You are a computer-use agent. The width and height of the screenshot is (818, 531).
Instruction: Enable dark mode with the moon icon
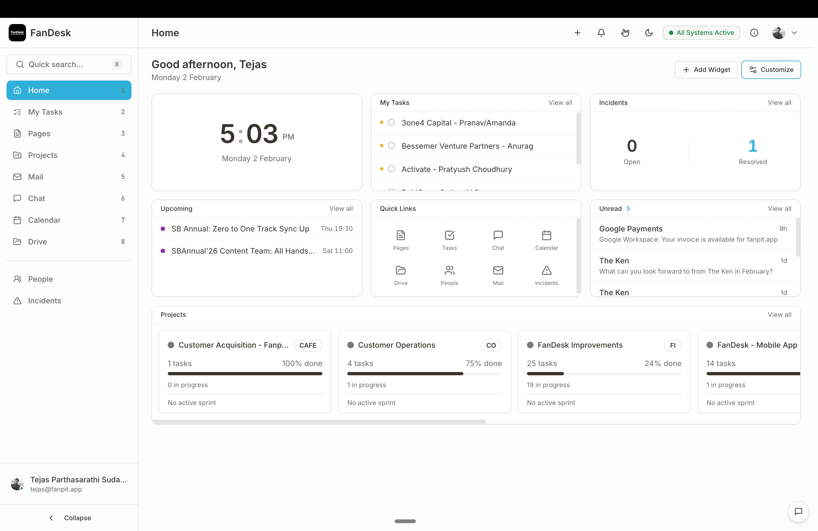649,33
